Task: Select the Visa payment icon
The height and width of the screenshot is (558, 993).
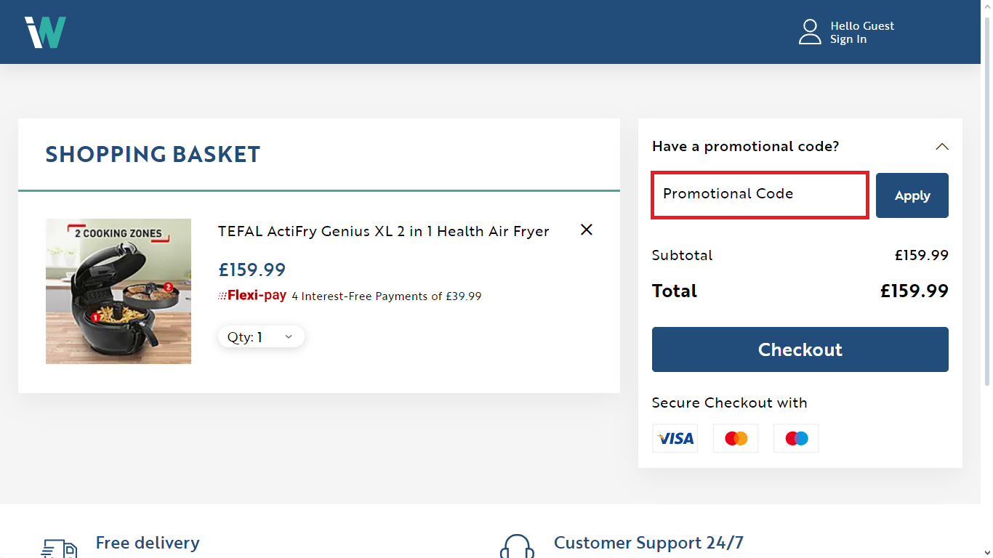Action: (x=675, y=438)
